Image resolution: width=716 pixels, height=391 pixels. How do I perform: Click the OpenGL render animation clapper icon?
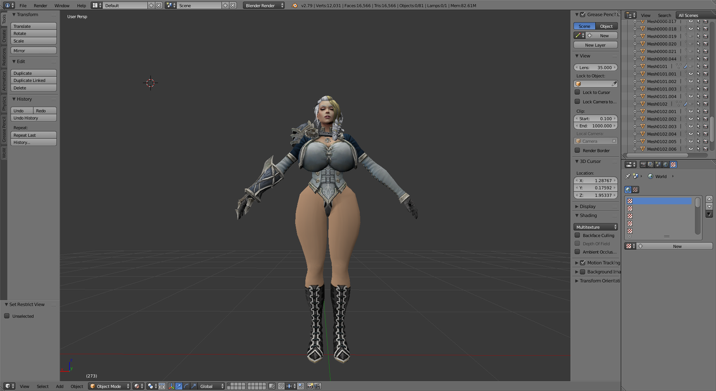click(x=317, y=386)
